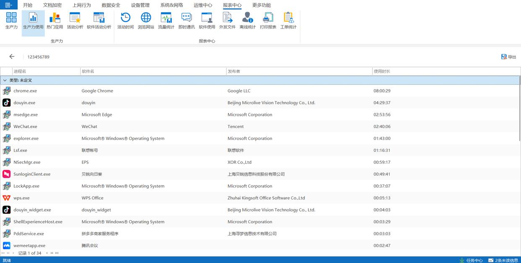This screenshot has height=263, width=521.
Task: Switch to the 文档加密 tab
Action: point(52,5)
